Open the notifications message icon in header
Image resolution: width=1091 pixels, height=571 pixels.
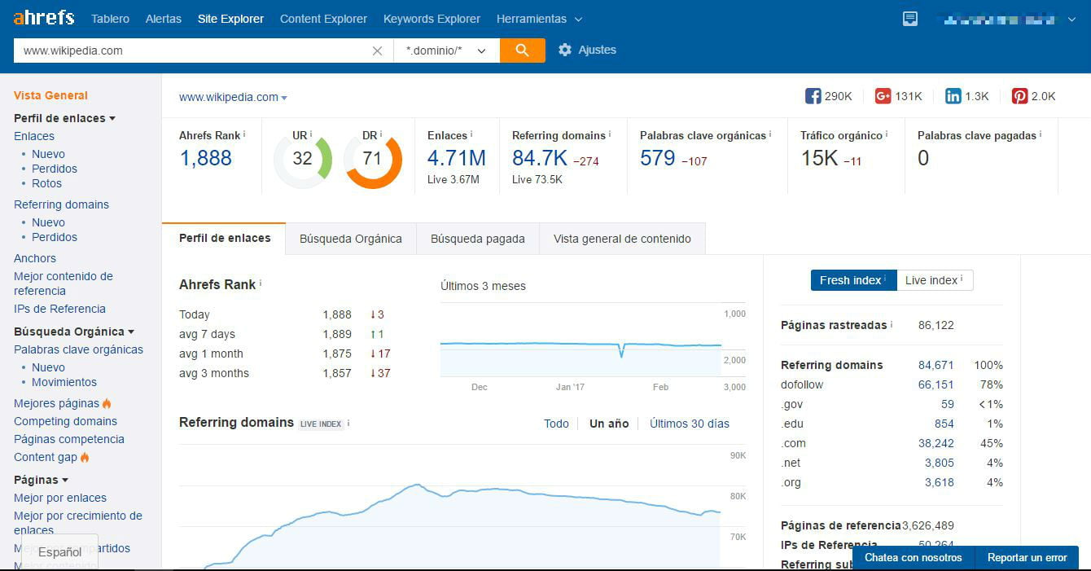point(910,19)
